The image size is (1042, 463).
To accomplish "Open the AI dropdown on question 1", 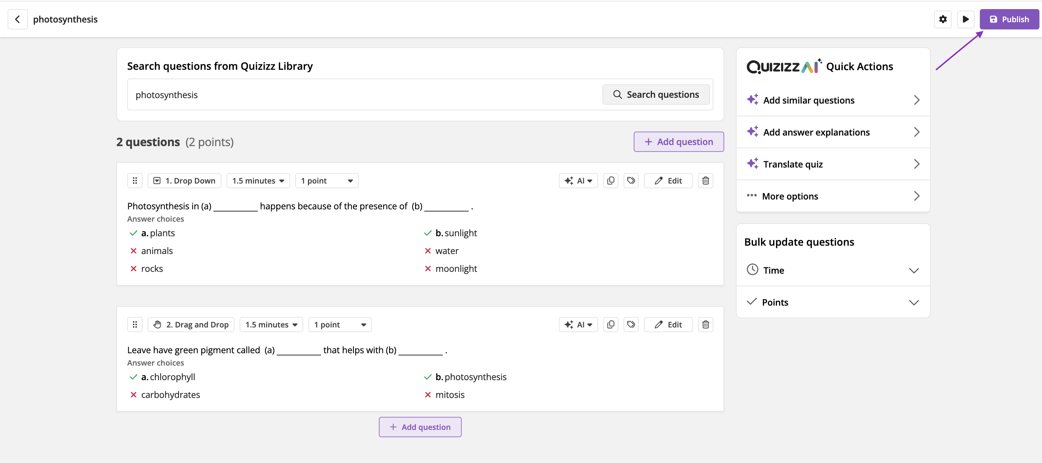I will click(x=578, y=181).
